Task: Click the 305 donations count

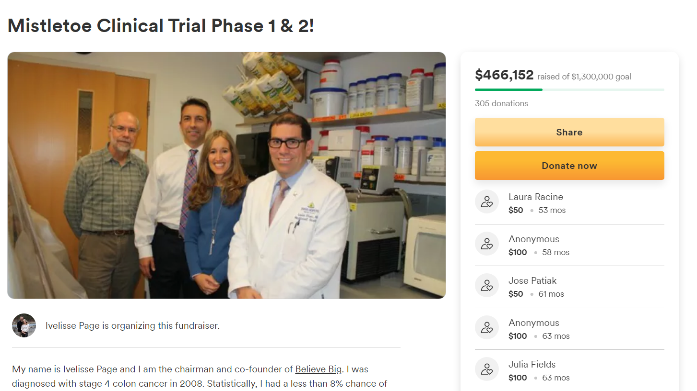Action: [501, 103]
